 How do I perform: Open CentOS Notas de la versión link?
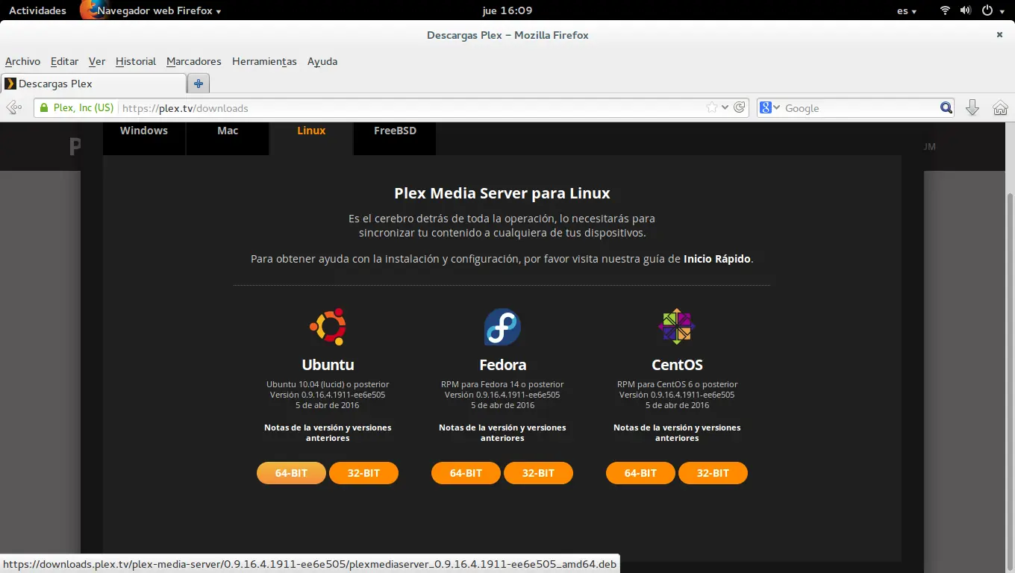coord(677,433)
